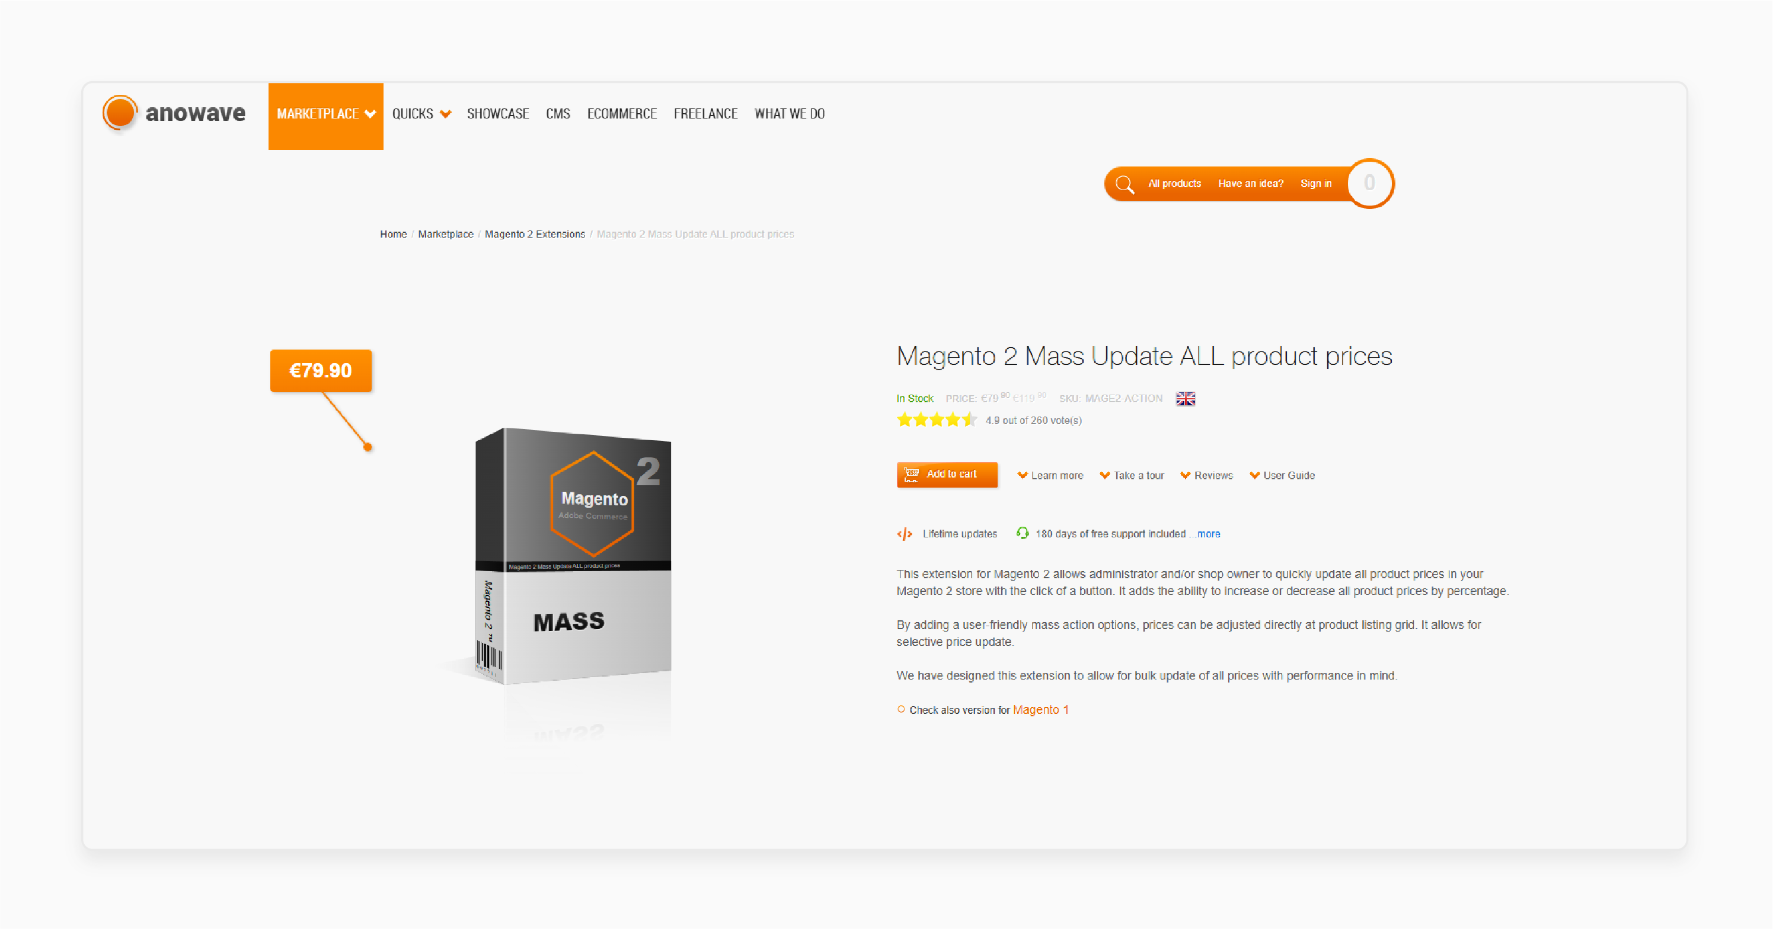Click the shopping cart icon
1773x929 pixels.
click(x=1369, y=182)
